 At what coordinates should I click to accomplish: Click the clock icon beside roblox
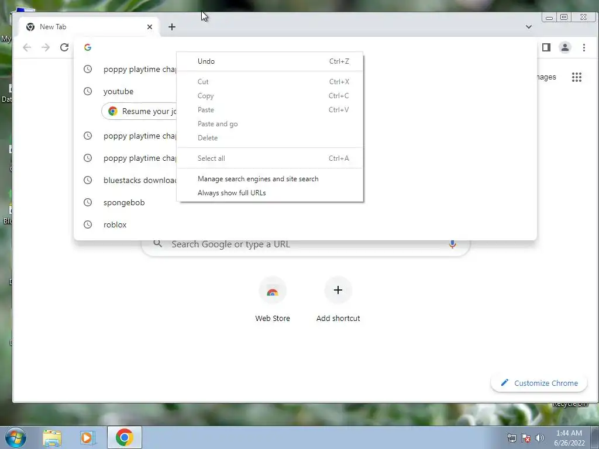pyautogui.click(x=88, y=224)
